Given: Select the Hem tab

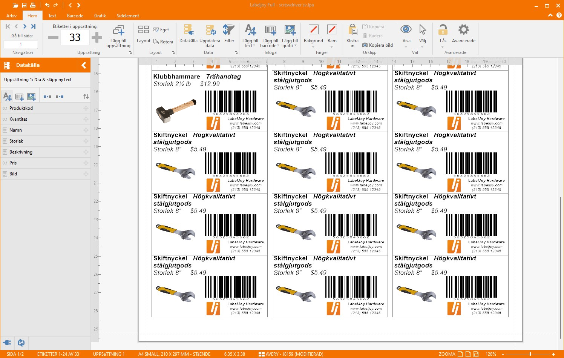Looking at the screenshot, I should click(32, 16).
